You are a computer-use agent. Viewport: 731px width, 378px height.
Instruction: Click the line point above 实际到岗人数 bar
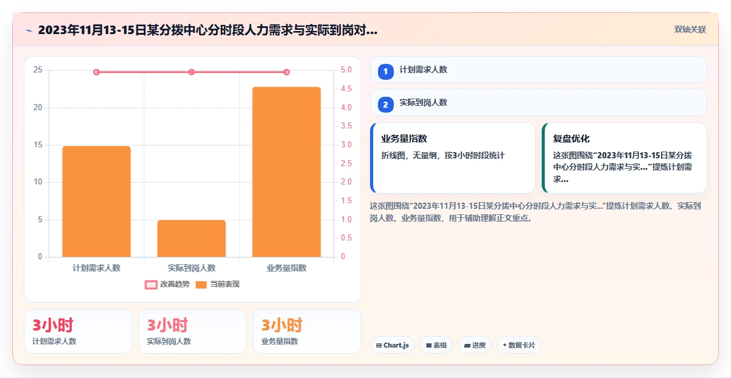click(x=191, y=72)
